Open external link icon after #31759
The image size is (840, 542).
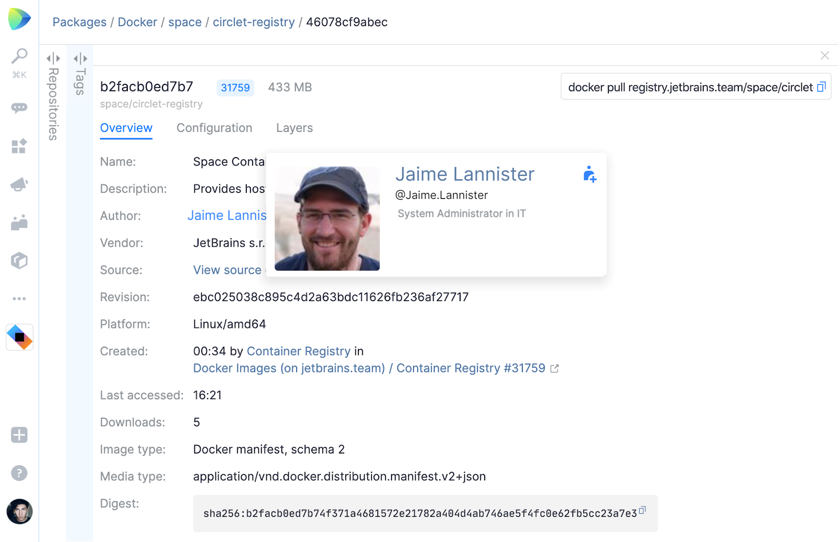[x=554, y=369]
